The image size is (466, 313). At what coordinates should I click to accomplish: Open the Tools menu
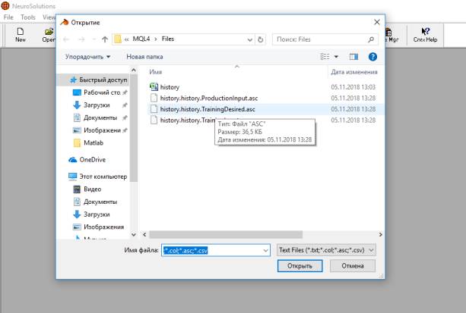click(28, 17)
